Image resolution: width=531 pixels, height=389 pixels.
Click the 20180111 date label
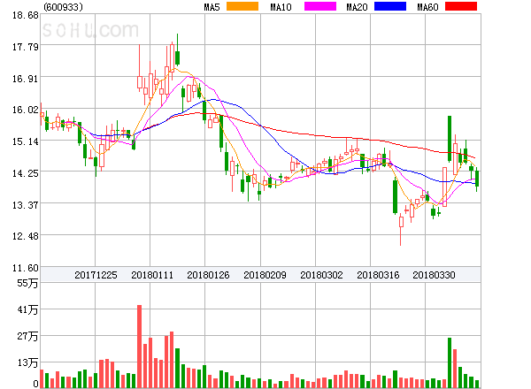pyautogui.click(x=152, y=275)
